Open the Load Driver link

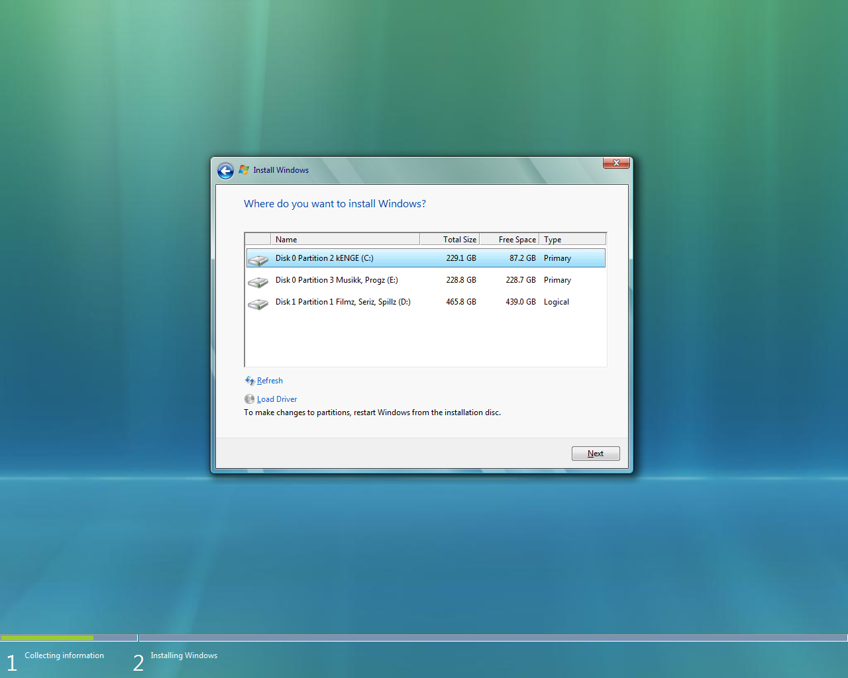tap(277, 399)
